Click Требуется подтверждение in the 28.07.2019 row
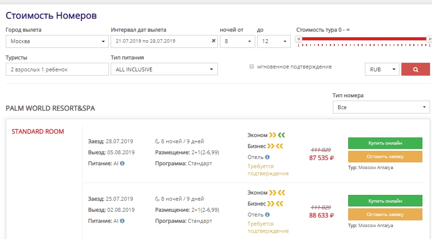 click(x=268, y=170)
